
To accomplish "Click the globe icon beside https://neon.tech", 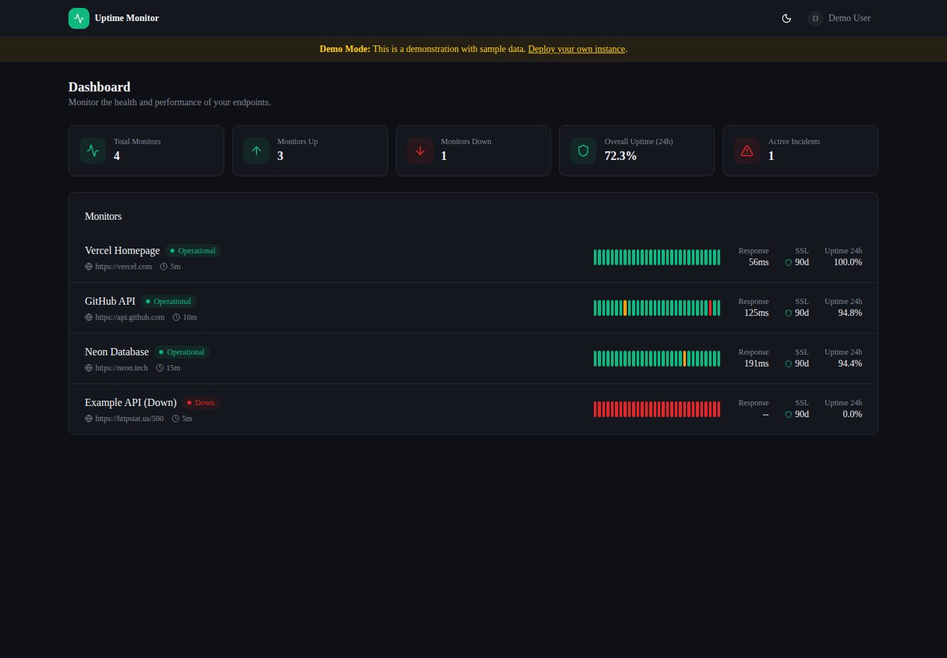I will pyautogui.click(x=89, y=368).
